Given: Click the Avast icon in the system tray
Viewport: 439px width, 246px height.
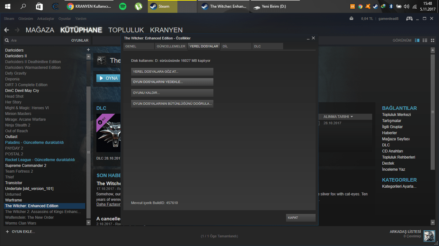Looking at the screenshot, I should tap(368, 6).
